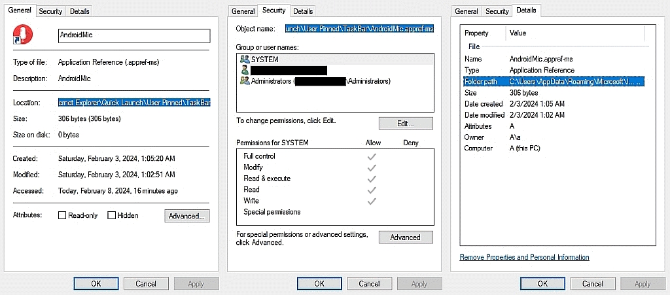Click the Size on disk 0 bytes value
The width and height of the screenshot is (670, 295).
coord(68,135)
